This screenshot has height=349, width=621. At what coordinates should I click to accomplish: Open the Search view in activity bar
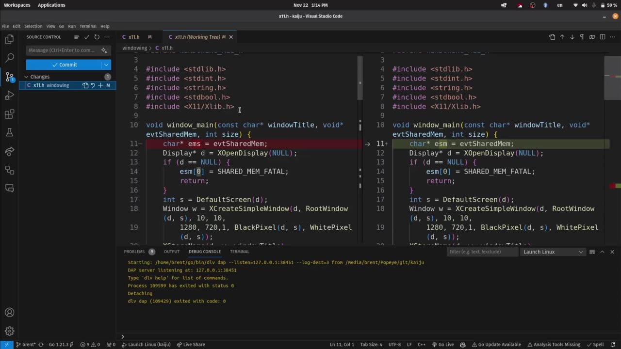coord(9,58)
